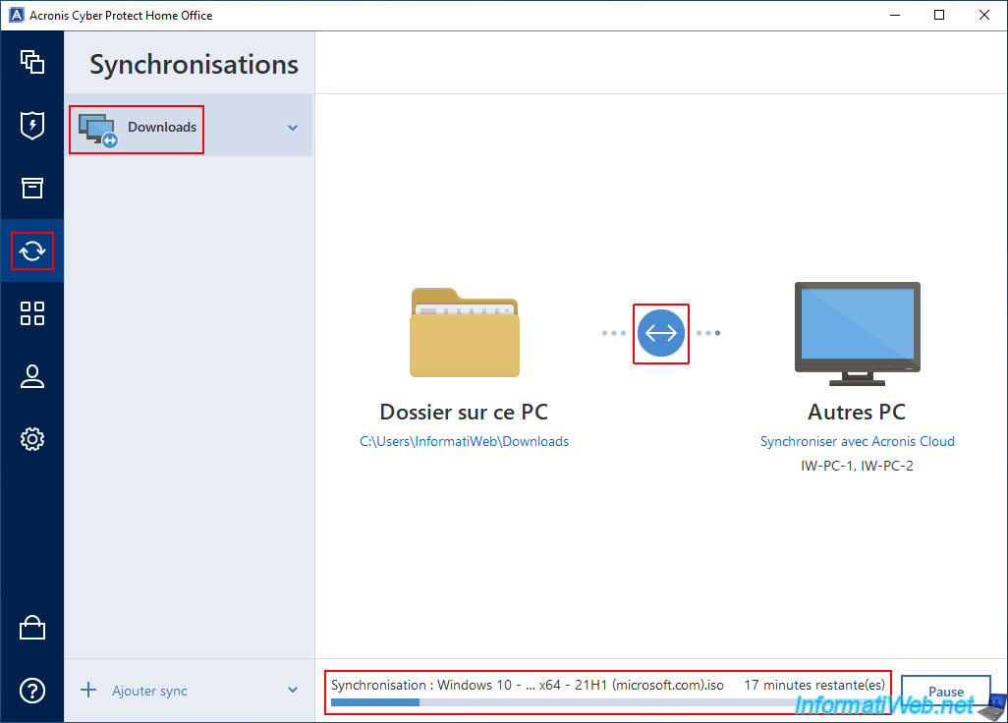
Task: Click Synchroniser avec Acronis Cloud link
Action: [x=857, y=442]
